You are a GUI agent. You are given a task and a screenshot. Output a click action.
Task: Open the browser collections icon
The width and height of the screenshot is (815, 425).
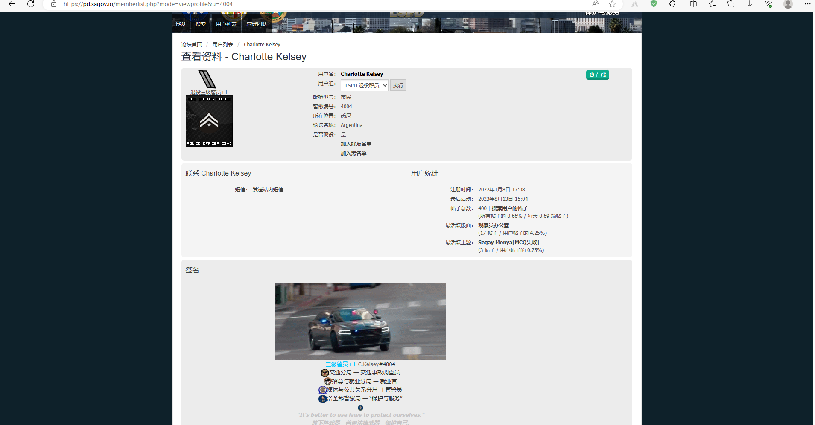coord(731,4)
